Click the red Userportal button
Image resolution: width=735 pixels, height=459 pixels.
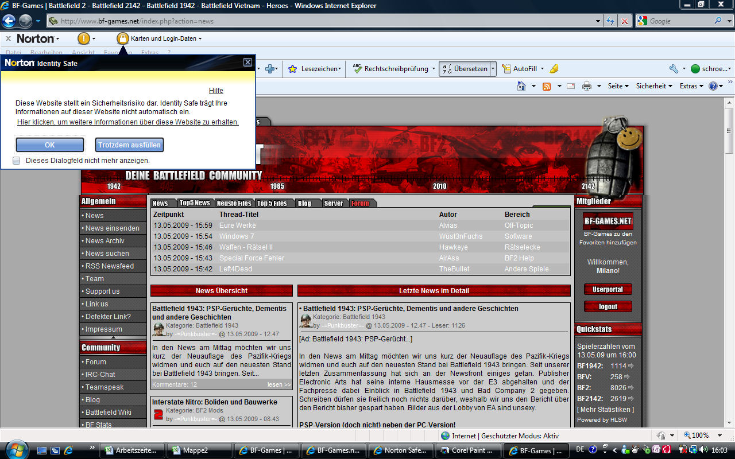point(608,289)
